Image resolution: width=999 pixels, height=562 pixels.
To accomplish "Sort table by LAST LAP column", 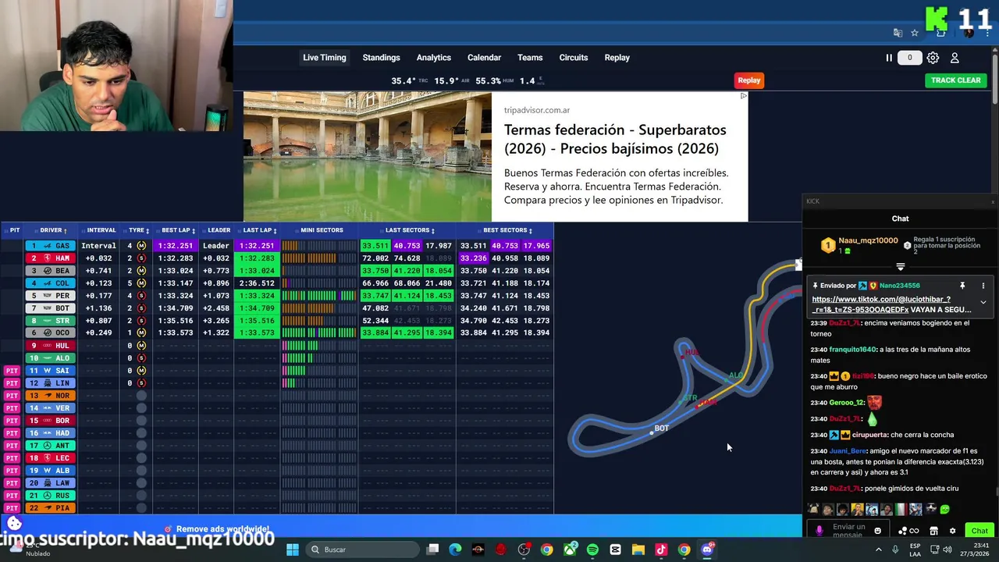I will tap(259, 230).
